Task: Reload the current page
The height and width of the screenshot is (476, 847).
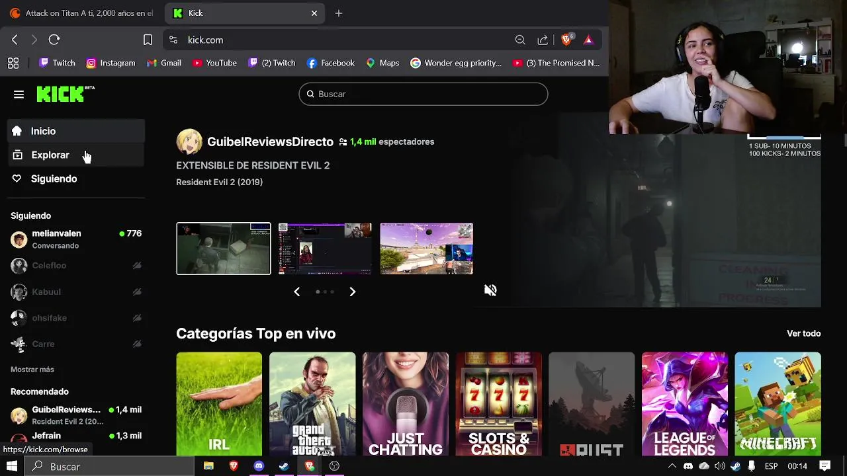Action: click(54, 40)
